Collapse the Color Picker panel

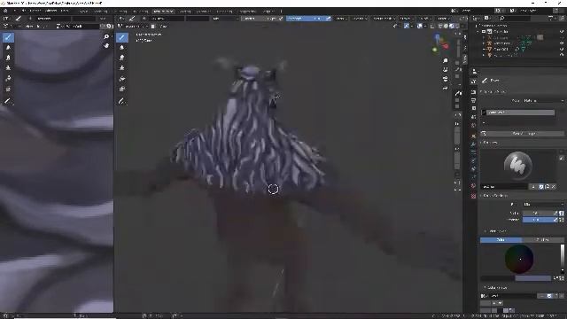tap(497, 231)
